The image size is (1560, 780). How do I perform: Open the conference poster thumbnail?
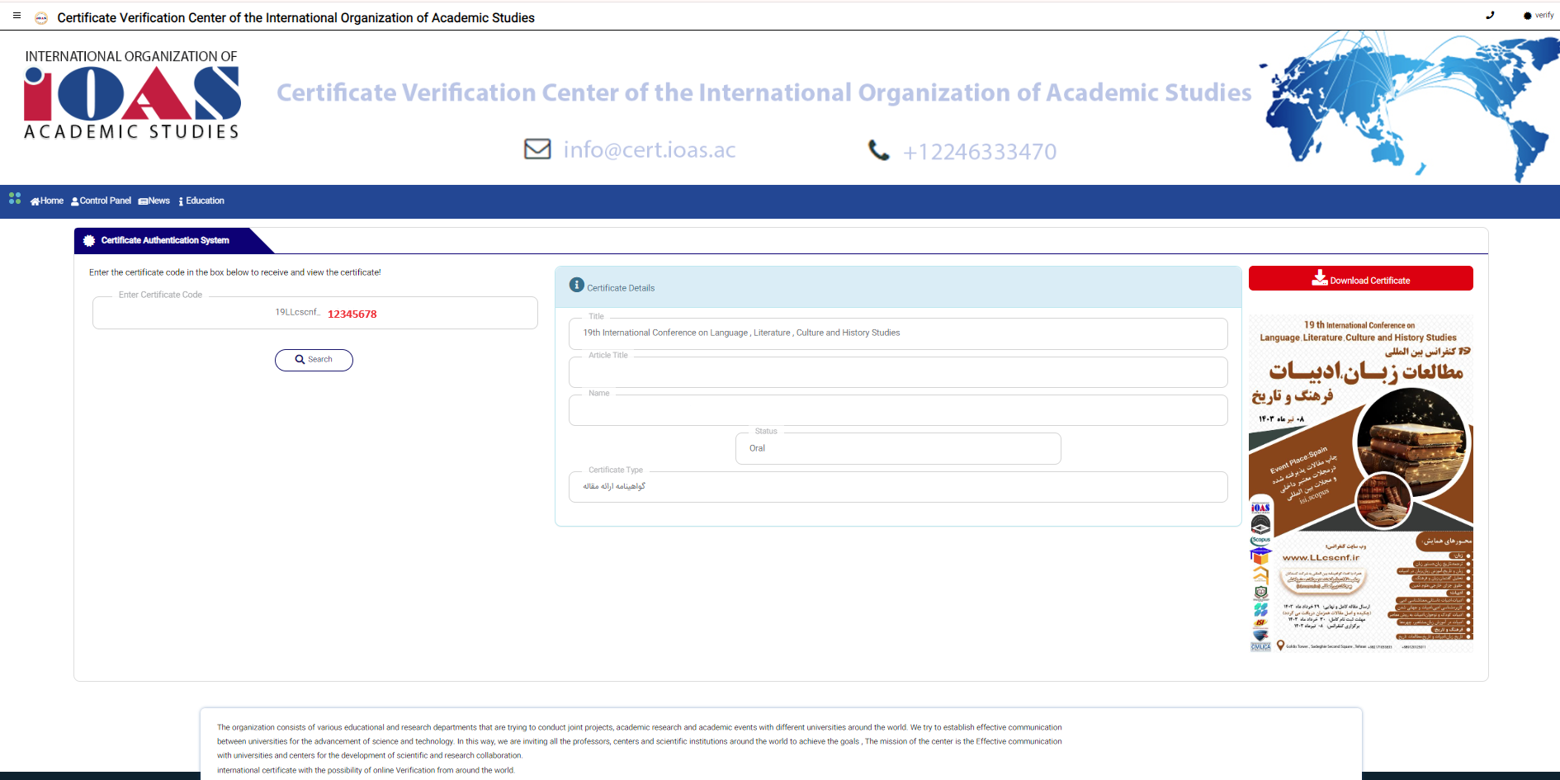[x=1360, y=484]
